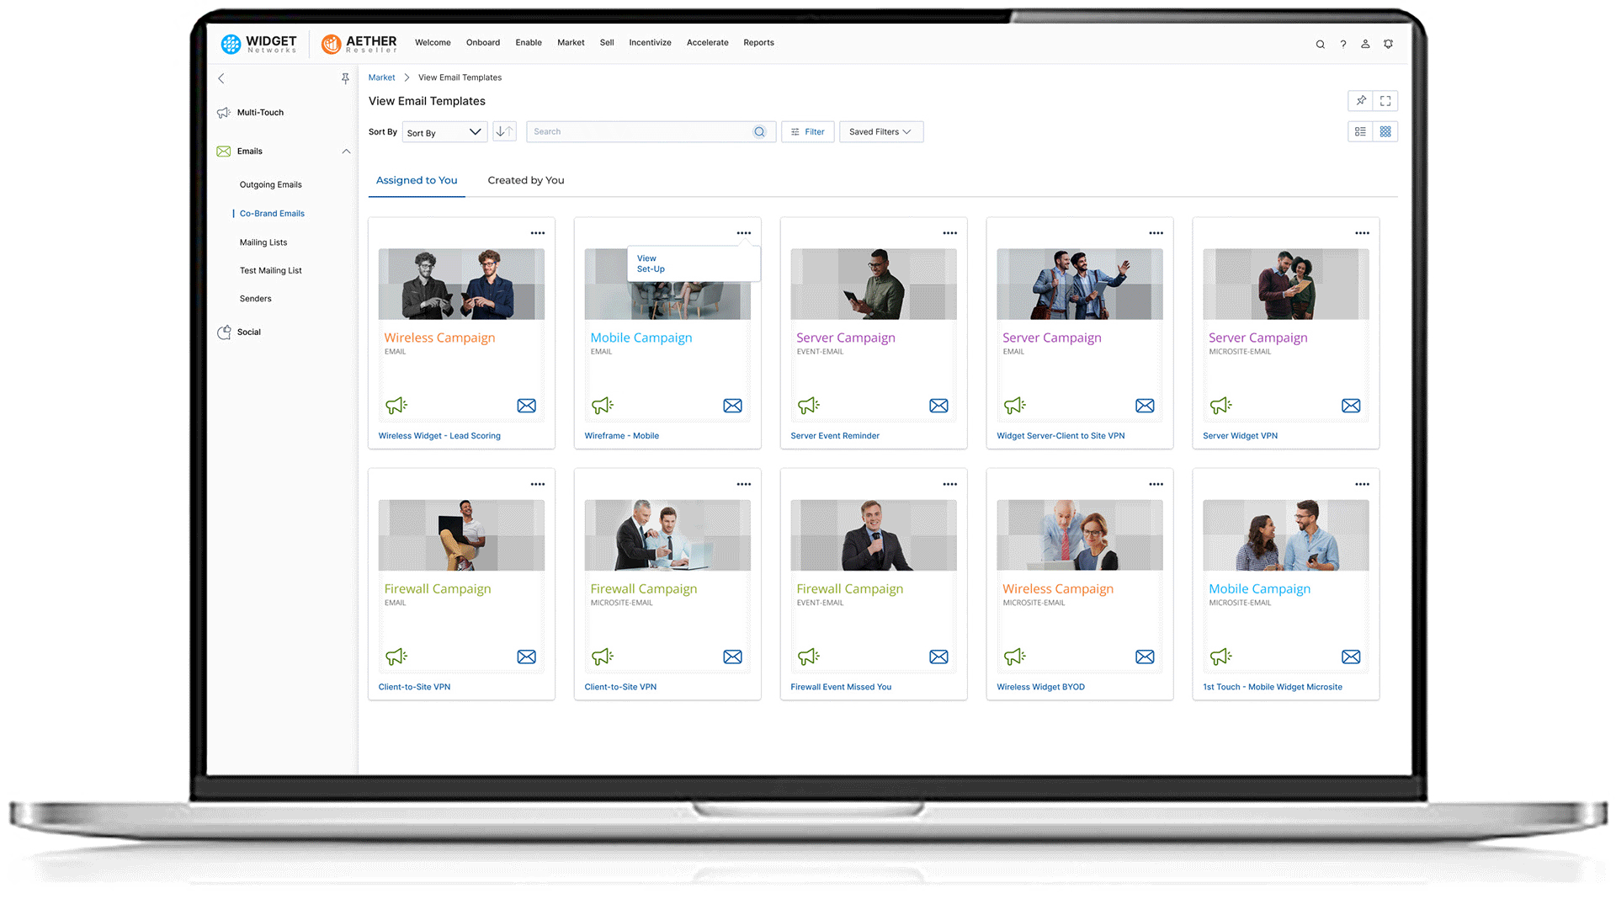Open the Sort By dropdown
1616x904 pixels.
(444, 133)
